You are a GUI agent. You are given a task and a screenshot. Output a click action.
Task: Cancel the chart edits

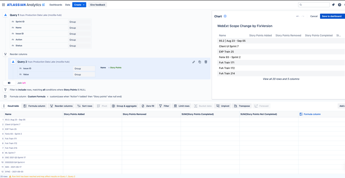click(314, 16)
